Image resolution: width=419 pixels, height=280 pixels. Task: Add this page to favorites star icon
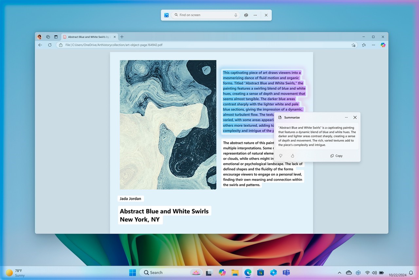(353, 45)
